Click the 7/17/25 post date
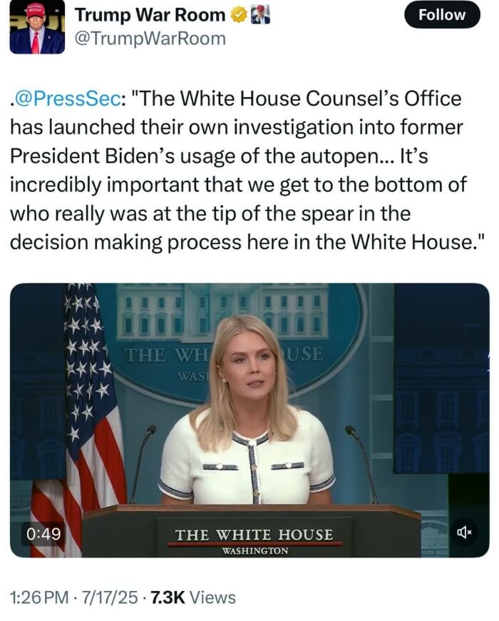 tap(110, 597)
